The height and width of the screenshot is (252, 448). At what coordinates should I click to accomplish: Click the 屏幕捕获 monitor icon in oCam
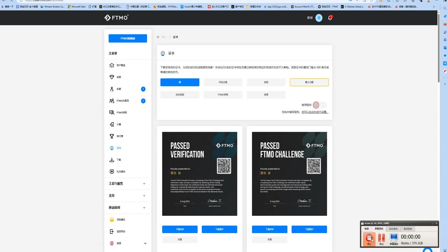click(394, 238)
